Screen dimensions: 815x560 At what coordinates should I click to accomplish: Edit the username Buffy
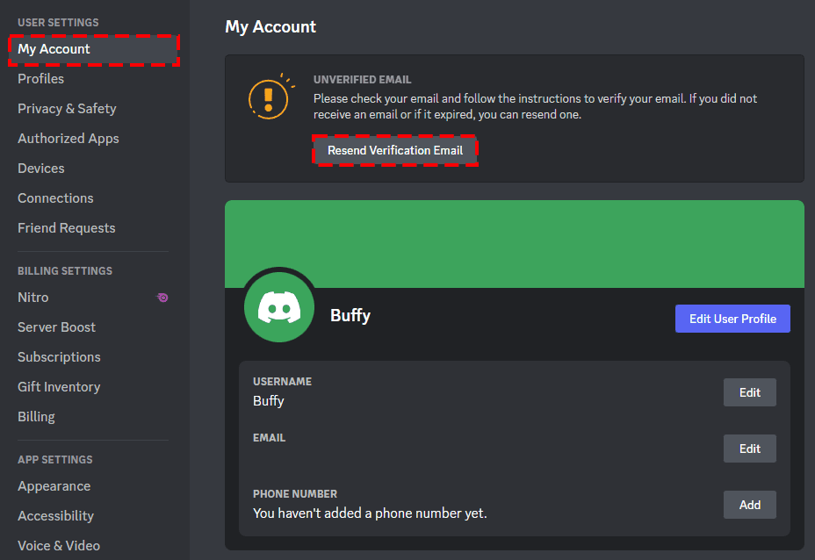748,392
